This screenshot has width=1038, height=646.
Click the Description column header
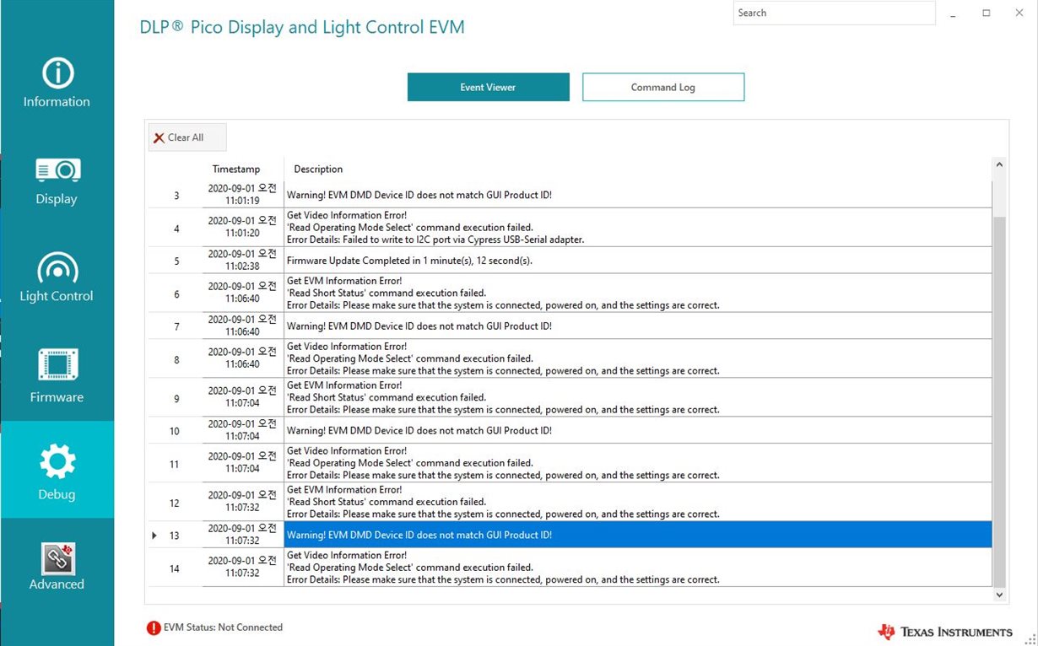318,170
